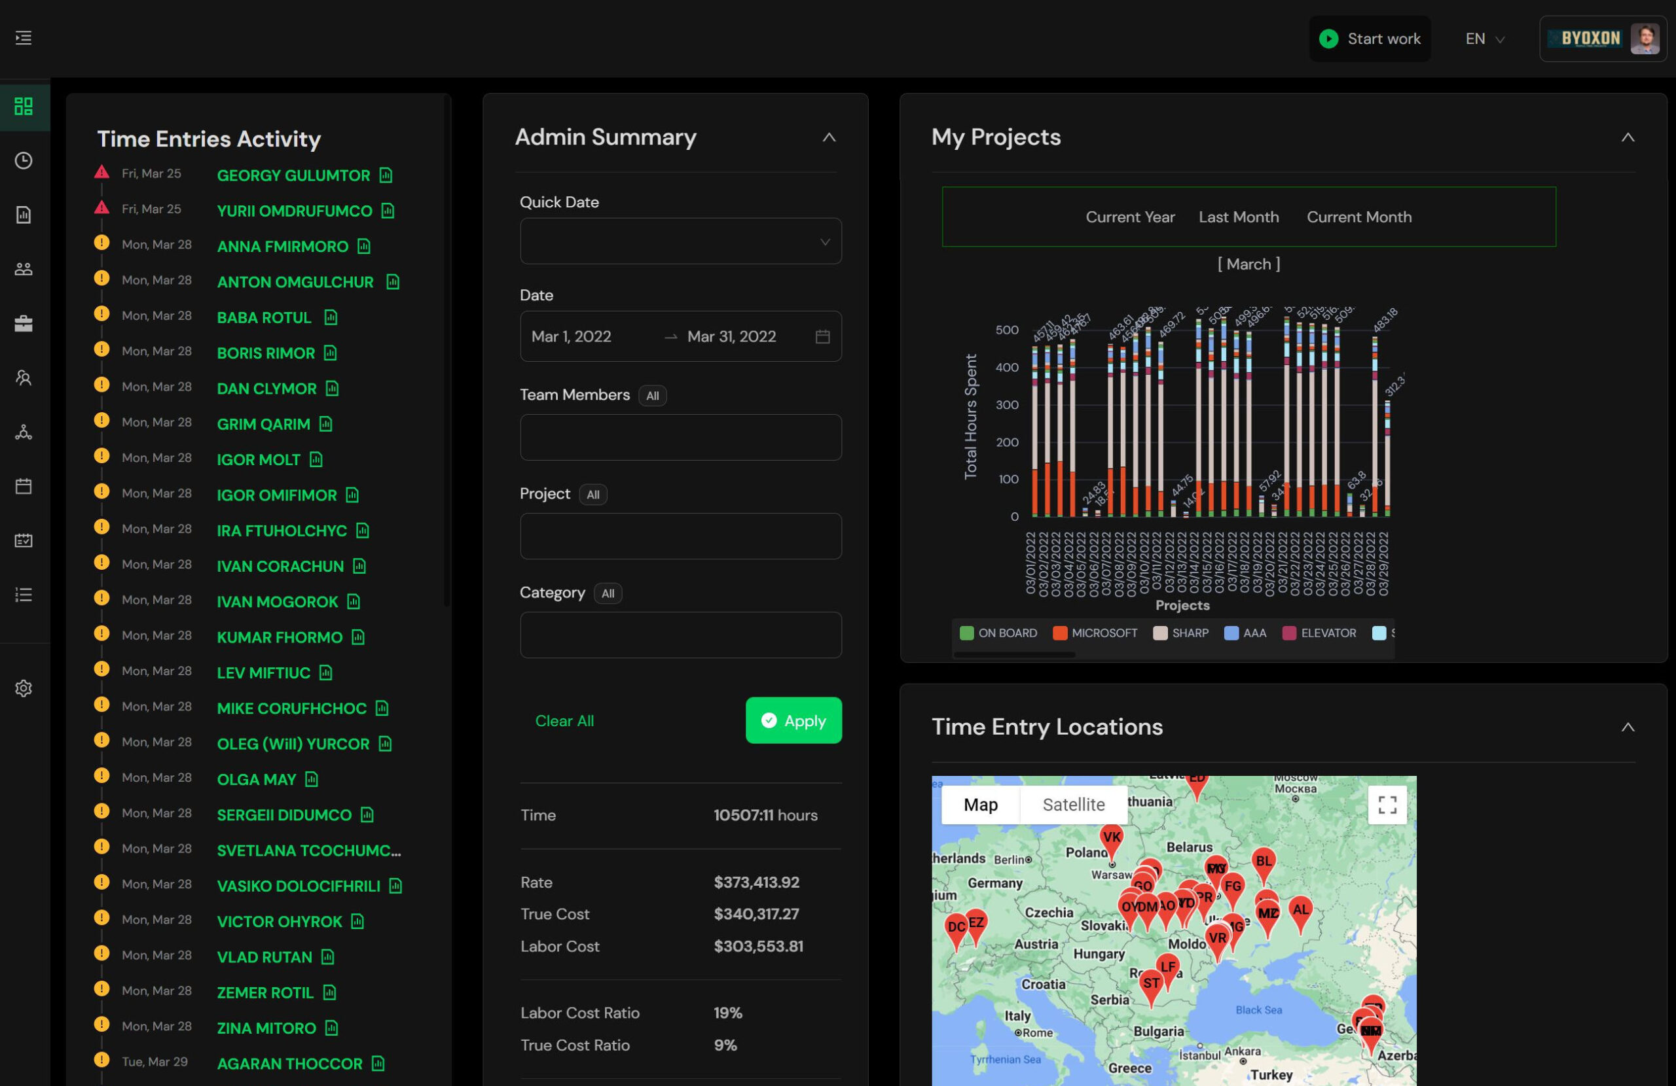
Task: Select the Last Month tab
Action: tap(1239, 217)
